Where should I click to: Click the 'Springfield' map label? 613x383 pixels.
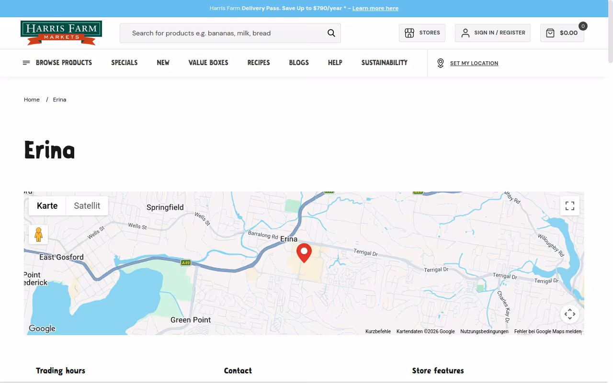(x=165, y=207)
